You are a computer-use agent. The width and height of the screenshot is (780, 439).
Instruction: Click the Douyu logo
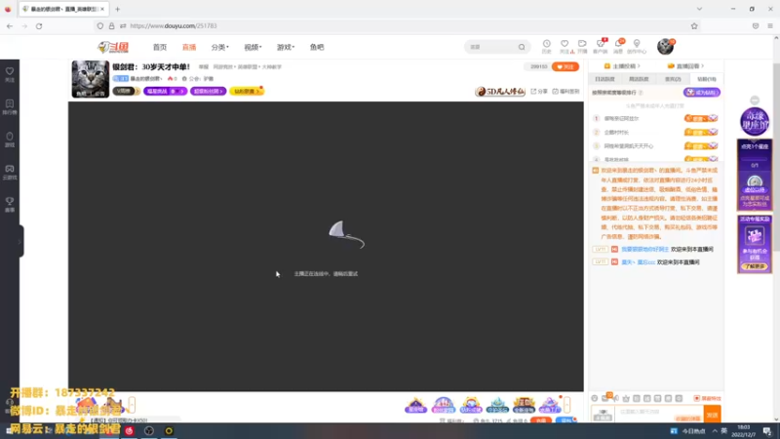click(x=113, y=47)
